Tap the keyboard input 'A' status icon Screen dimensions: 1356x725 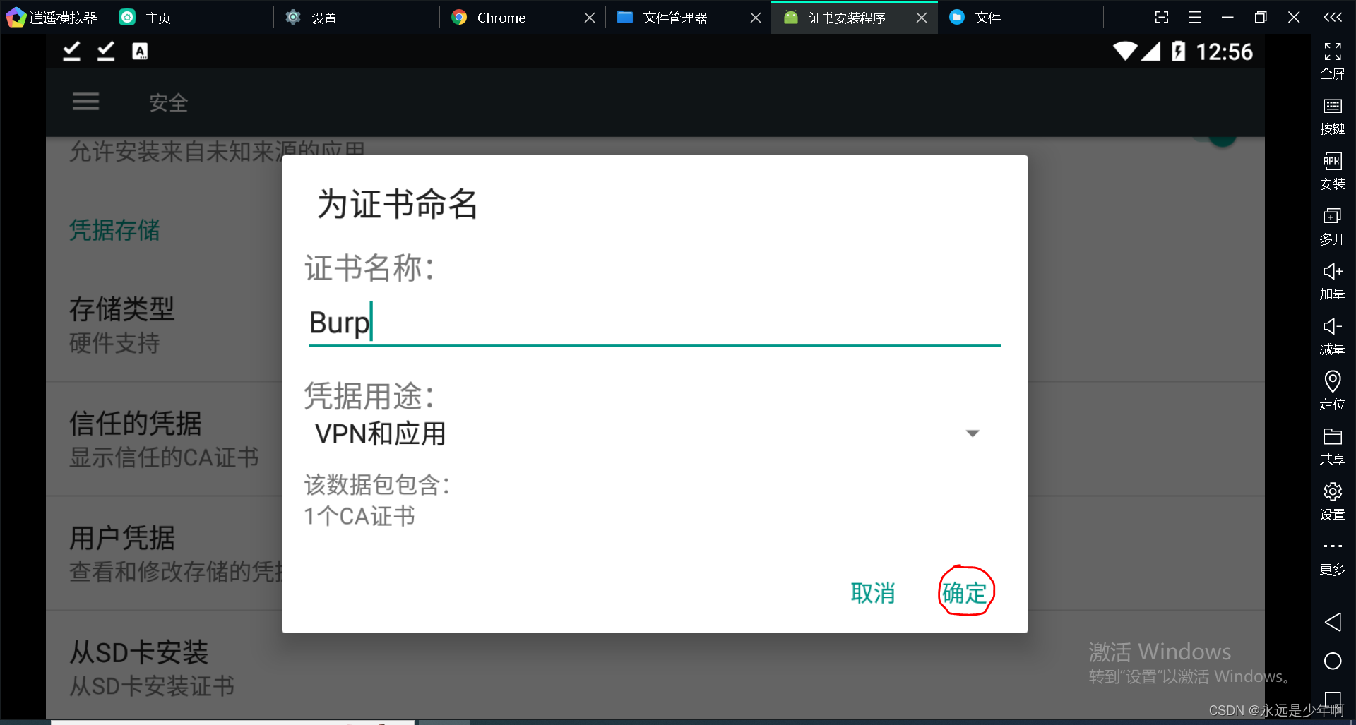140,52
